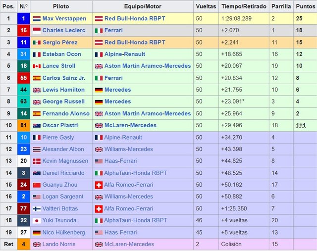Click the UK flag in Stroll's Aston Martin cell
This screenshot has width=317, height=251.
click(x=99, y=66)
